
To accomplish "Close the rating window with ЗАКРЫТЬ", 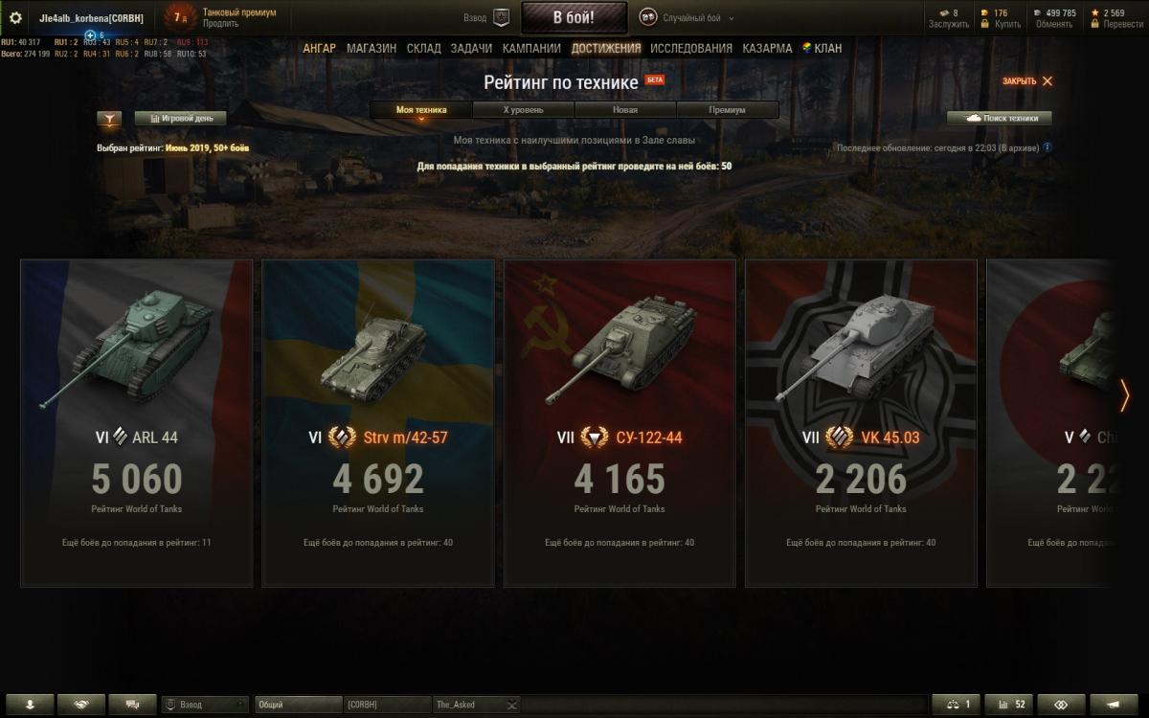I will click(1027, 81).
